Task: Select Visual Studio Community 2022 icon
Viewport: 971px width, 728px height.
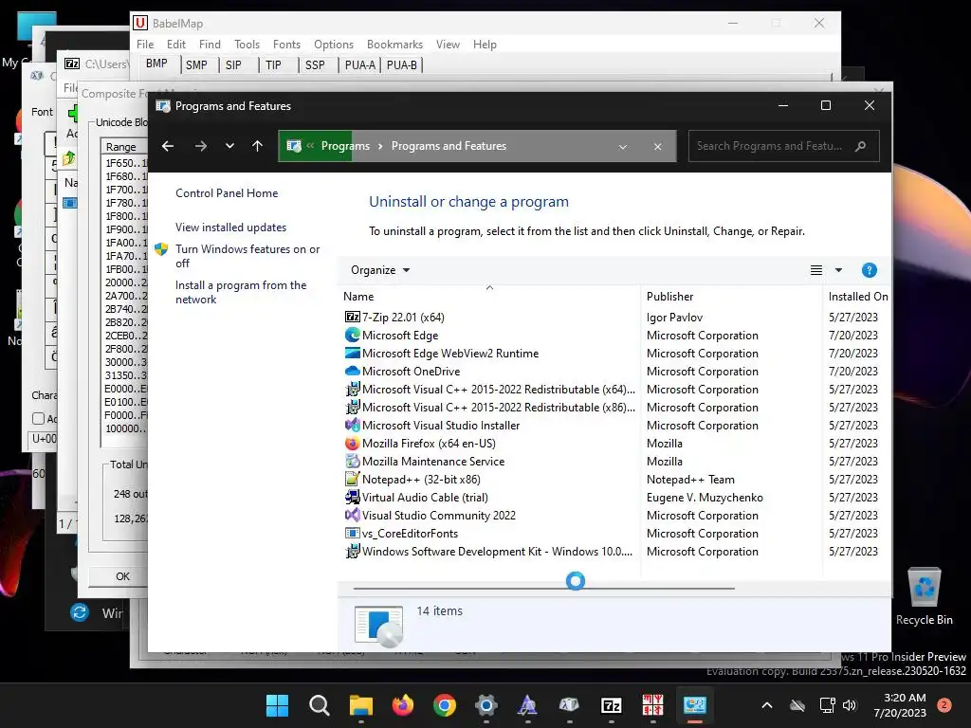Action: (353, 515)
